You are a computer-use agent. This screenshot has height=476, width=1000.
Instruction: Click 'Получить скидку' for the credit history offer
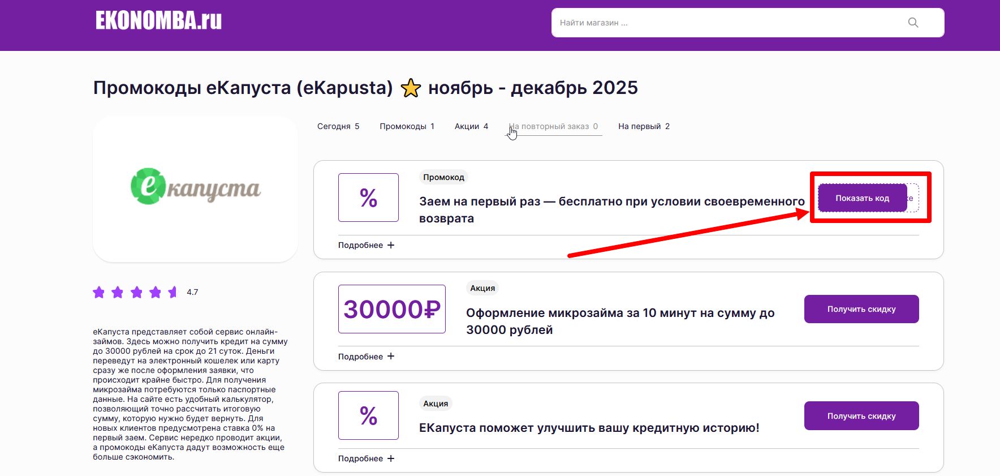pos(861,416)
